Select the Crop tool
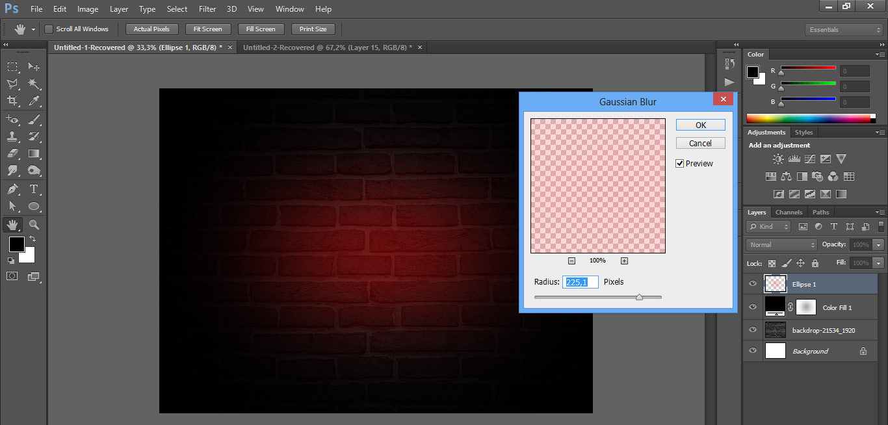 (12, 101)
